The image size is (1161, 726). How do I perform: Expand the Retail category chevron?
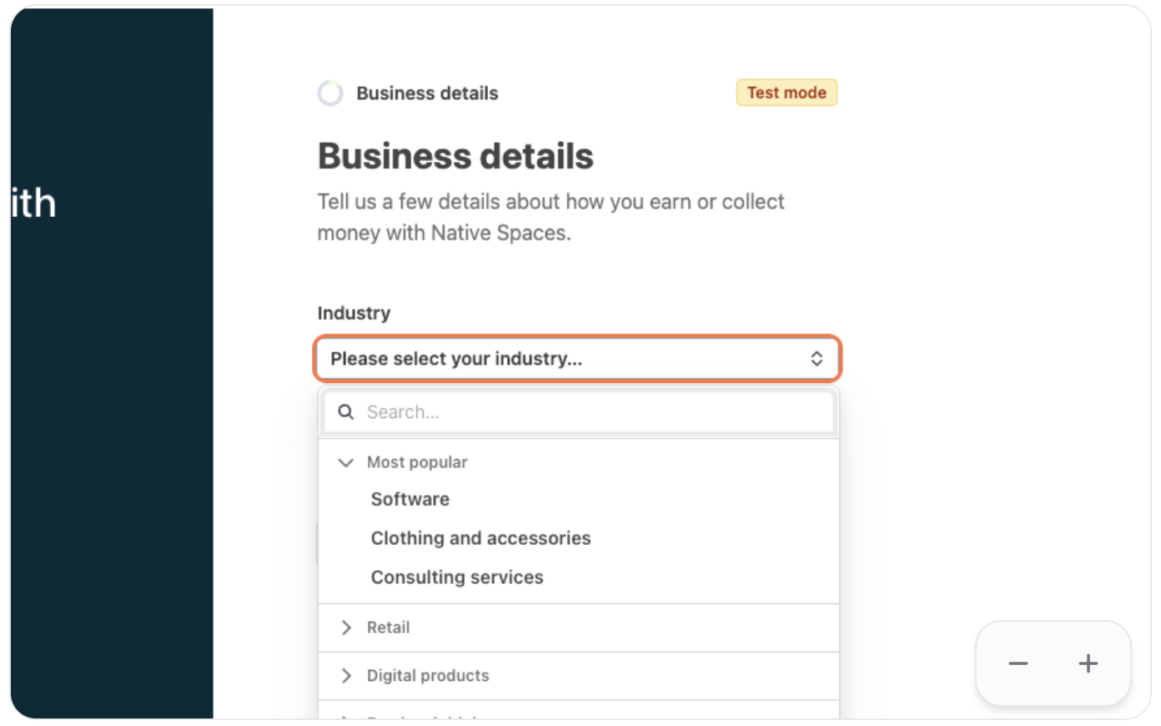coord(346,628)
